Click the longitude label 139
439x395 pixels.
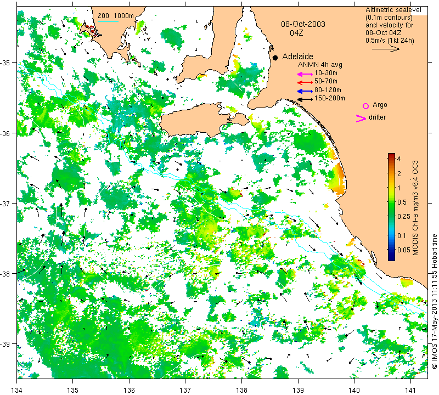pos(298,390)
